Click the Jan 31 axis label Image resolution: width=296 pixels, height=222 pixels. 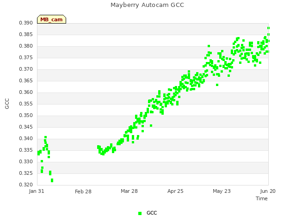[37, 191]
